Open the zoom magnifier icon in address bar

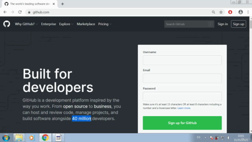pyautogui.click(x=213, y=12)
